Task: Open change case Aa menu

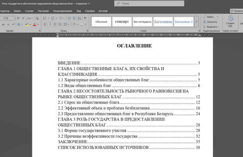Action: click(x=30, y=18)
